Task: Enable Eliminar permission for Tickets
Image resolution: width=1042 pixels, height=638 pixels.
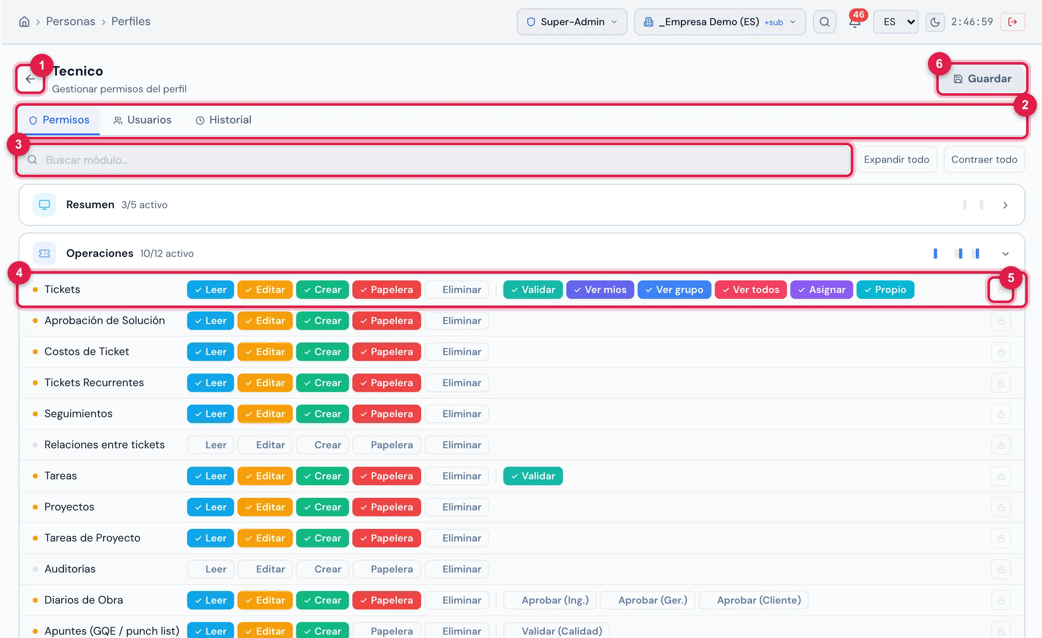Action: click(x=457, y=290)
